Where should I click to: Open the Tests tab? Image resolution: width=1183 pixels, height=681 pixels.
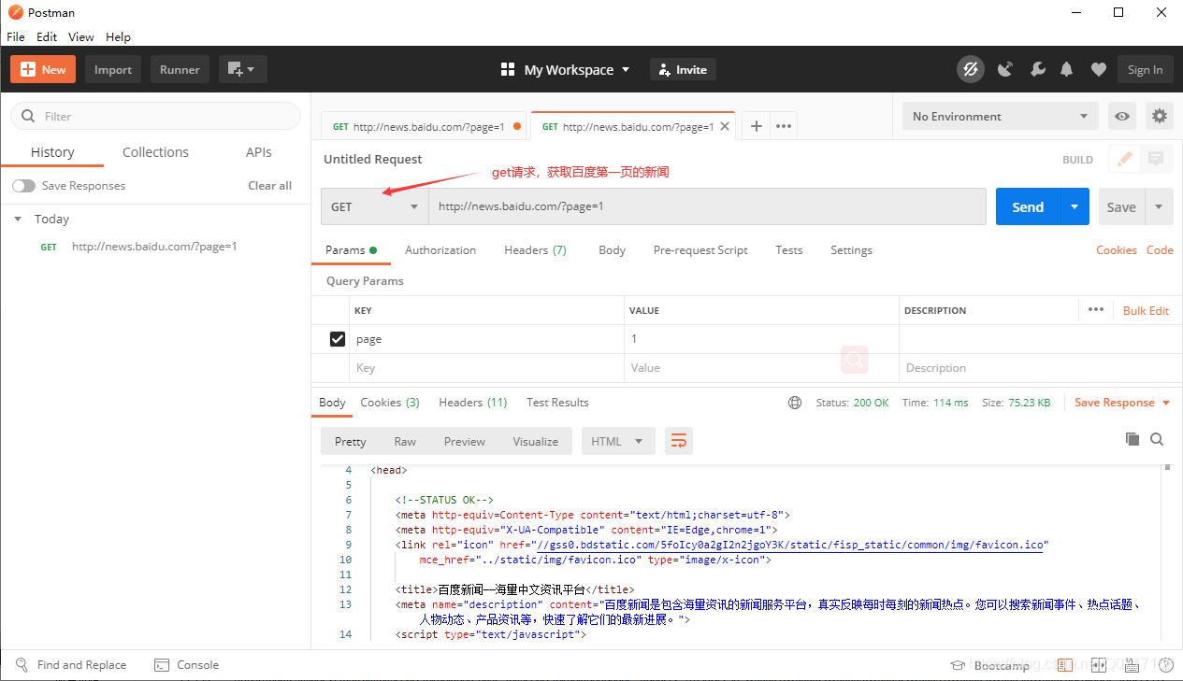(x=789, y=250)
